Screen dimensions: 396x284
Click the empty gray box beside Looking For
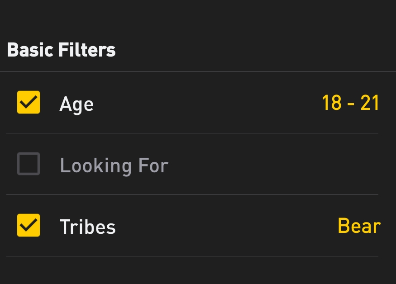29,164
